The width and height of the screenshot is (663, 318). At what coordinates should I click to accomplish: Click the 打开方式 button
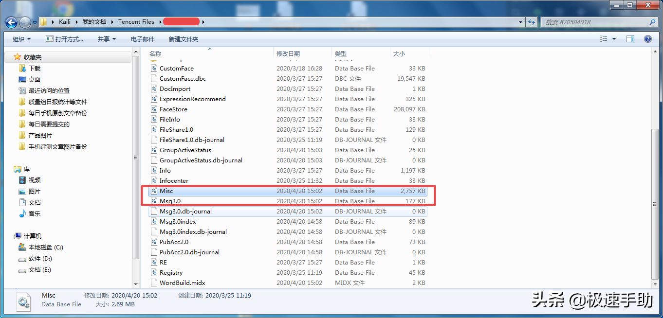coord(65,39)
